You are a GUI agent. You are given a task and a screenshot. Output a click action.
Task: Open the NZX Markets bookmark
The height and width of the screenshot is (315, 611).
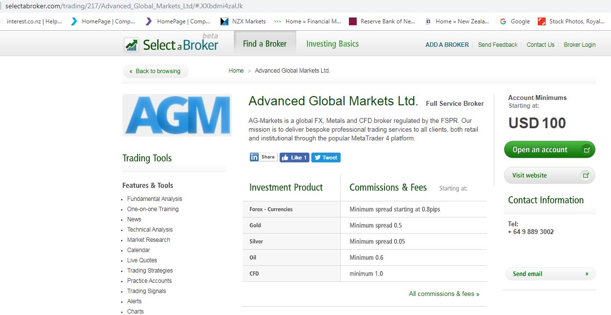click(x=244, y=21)
